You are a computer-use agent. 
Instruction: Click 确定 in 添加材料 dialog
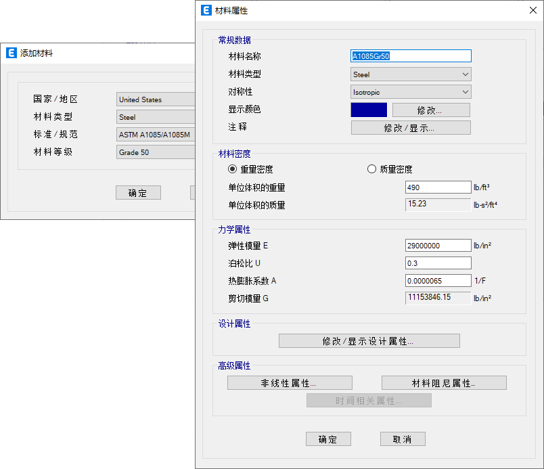(138, 192)
